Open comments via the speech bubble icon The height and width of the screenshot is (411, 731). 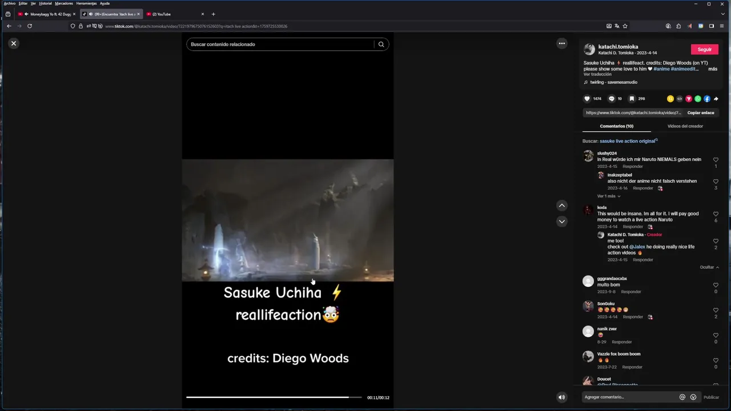pyautogui.click(x=612, y=99)
